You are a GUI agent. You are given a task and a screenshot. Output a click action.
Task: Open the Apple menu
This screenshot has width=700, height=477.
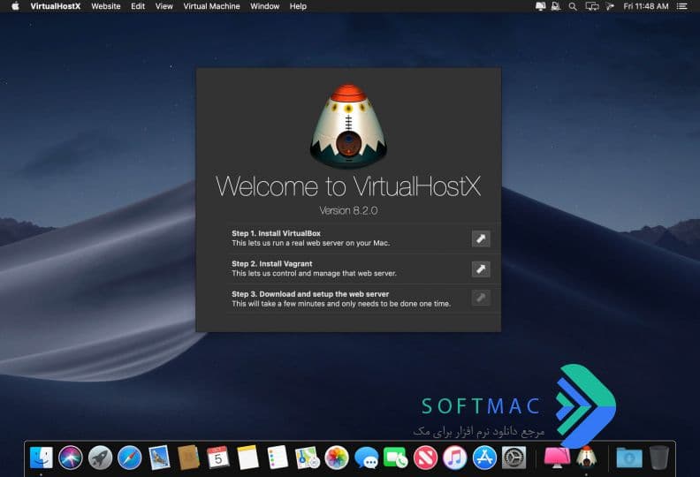click(15, 6)
